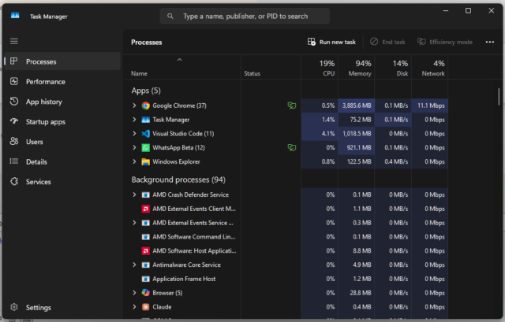
Task: Click the Windows Explorer folder icon
Action: [145, 161]
